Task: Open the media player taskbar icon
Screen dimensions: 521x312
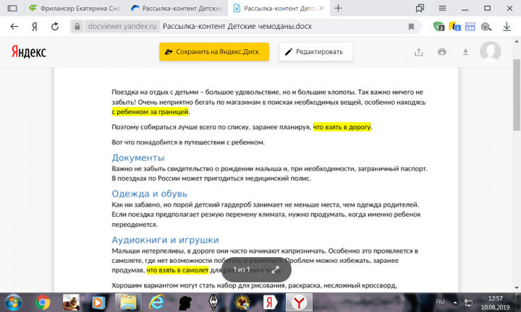Action: point(98,303)
